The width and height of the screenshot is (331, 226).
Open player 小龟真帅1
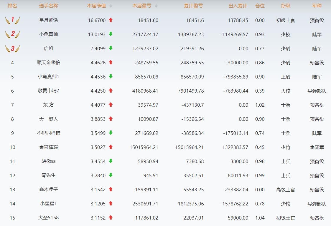point(48,77)
